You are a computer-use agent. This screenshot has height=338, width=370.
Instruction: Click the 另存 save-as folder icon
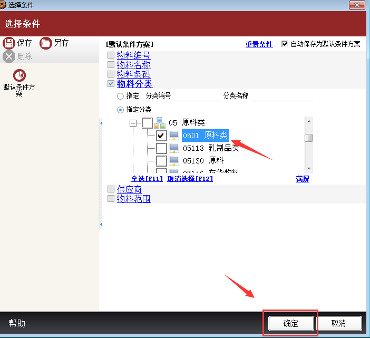[x=45, y=43]
